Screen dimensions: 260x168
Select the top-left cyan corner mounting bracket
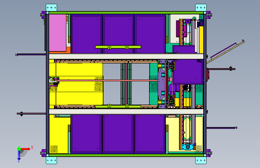coord(51,7)
